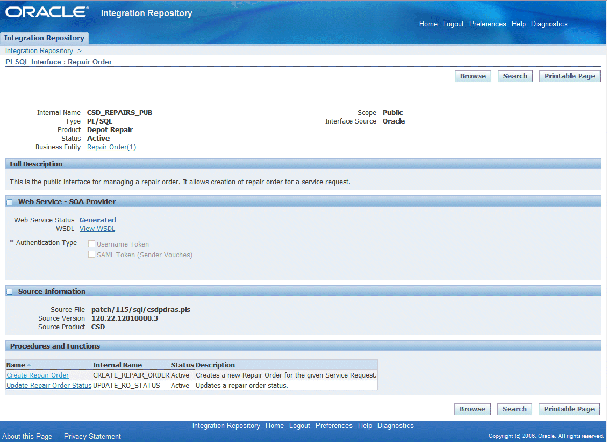Viewport: 607px width, 442px height.
Task: Click the top Printable Page button
Action: pos(570,76)
